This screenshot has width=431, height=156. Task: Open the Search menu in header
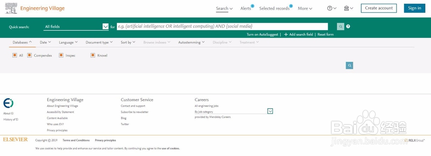[x=224, y=9]
